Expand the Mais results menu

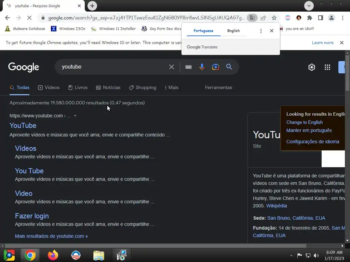tap(172, 88)
